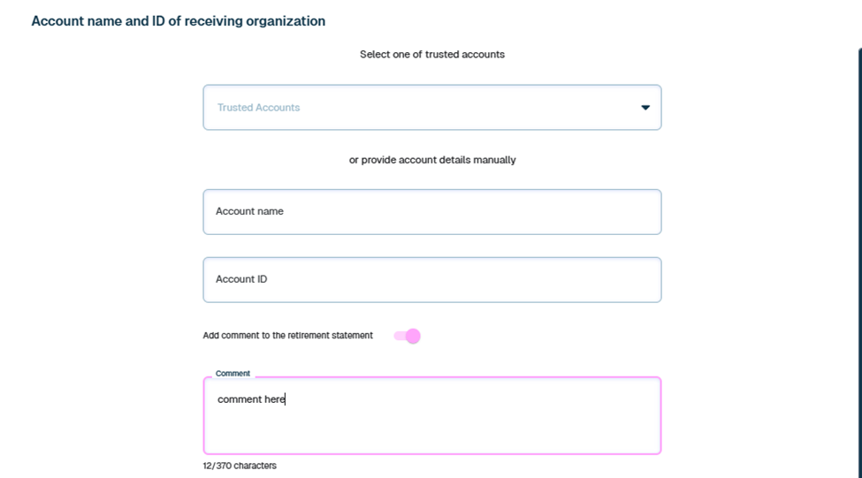Click the receiving organization section heading
This screenshot has height=478, width=862.
[x=178, y=20]
